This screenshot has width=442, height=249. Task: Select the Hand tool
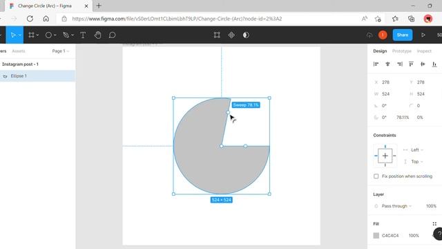97,35
